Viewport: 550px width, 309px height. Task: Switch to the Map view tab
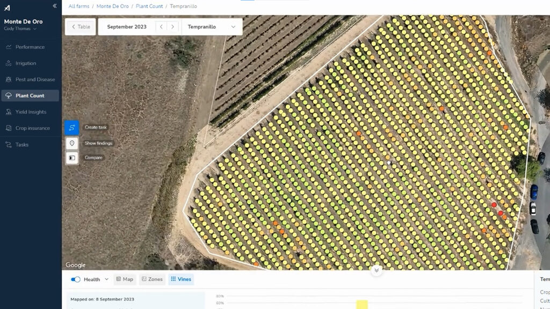(125, 279)
